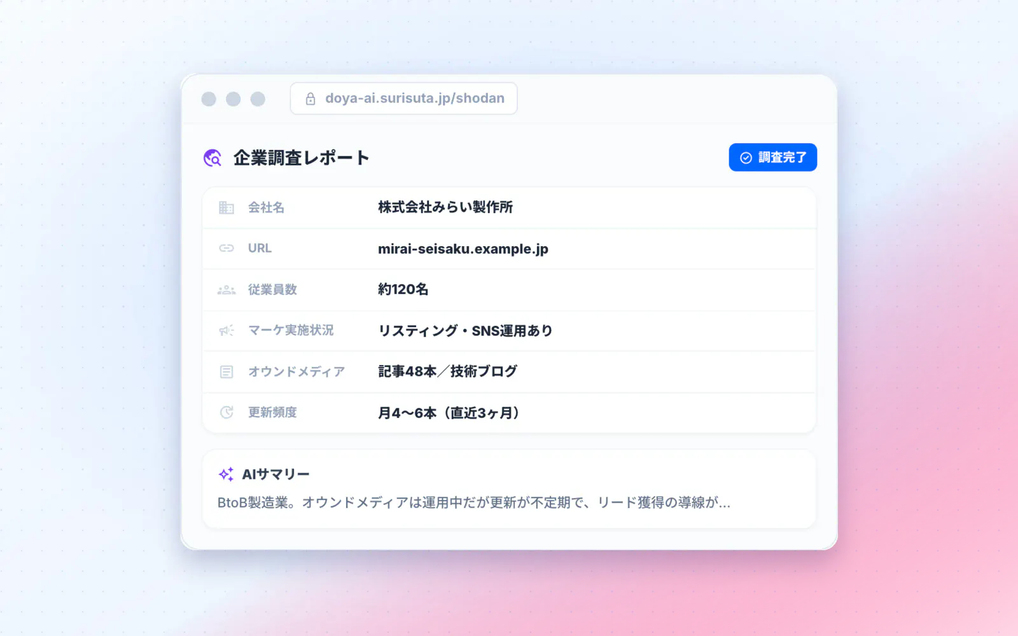
Task: Select the value 約120名
Action: (403, 289)
